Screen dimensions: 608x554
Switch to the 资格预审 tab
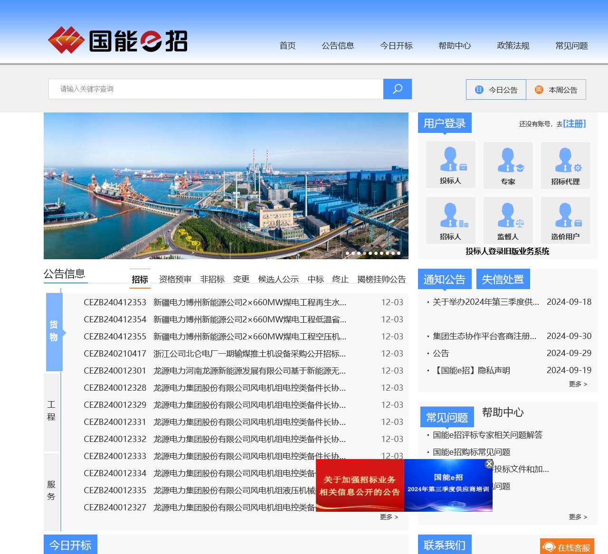pyautogui.click(x=175, y=279)
